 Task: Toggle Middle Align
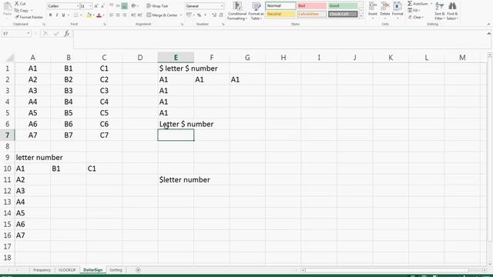pos(118,5)
